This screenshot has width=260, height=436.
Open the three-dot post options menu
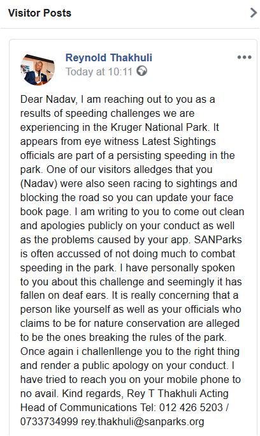coord(244,57)
